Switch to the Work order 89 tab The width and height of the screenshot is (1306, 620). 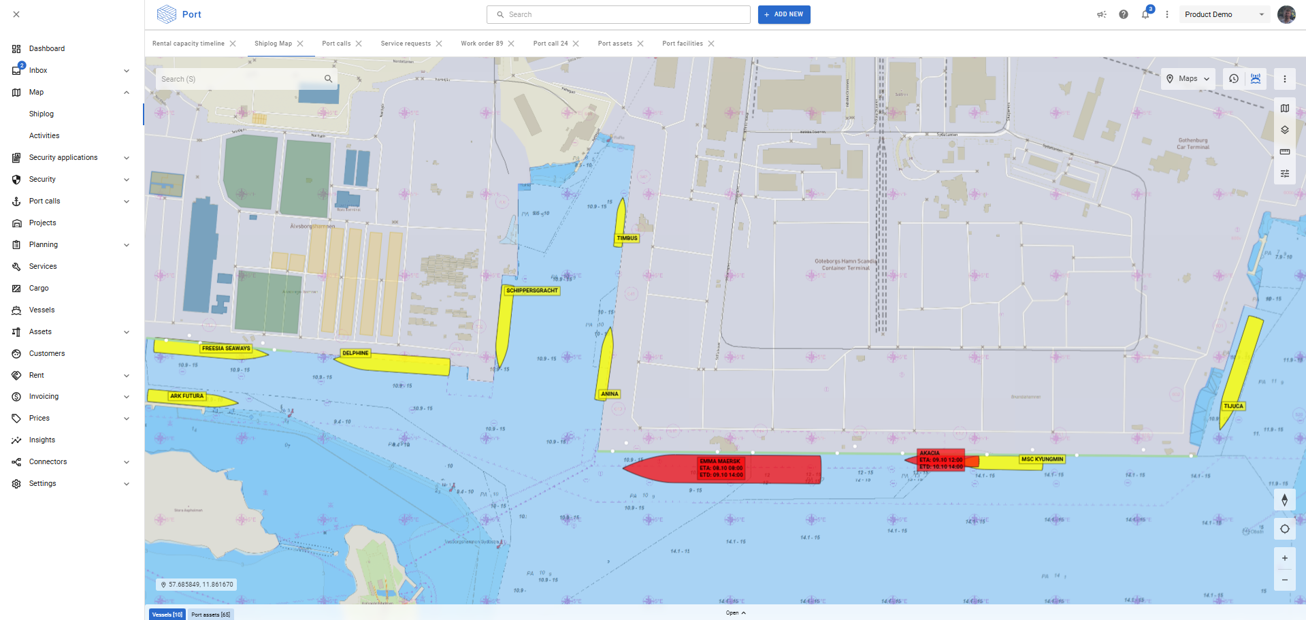pyautogui.click(x=482, y=44)
